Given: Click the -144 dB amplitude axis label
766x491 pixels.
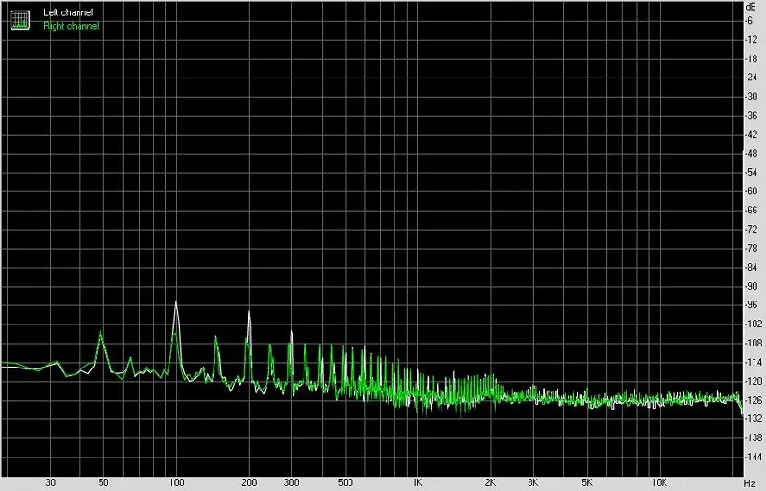Looking at the screenshot, I should [x=753, y=457].
